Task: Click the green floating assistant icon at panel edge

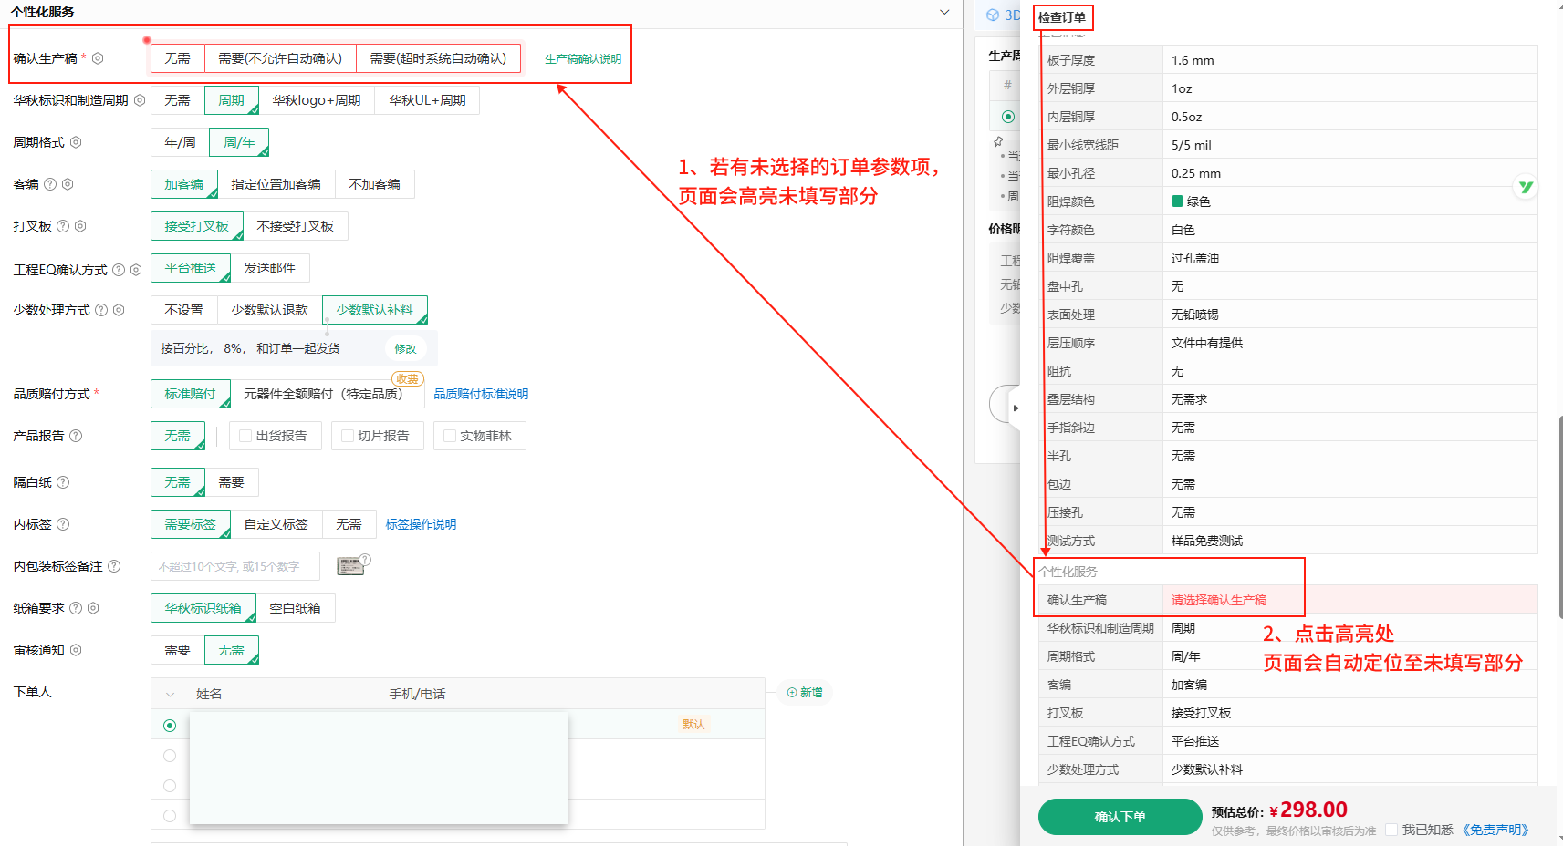Action: 1526,187
